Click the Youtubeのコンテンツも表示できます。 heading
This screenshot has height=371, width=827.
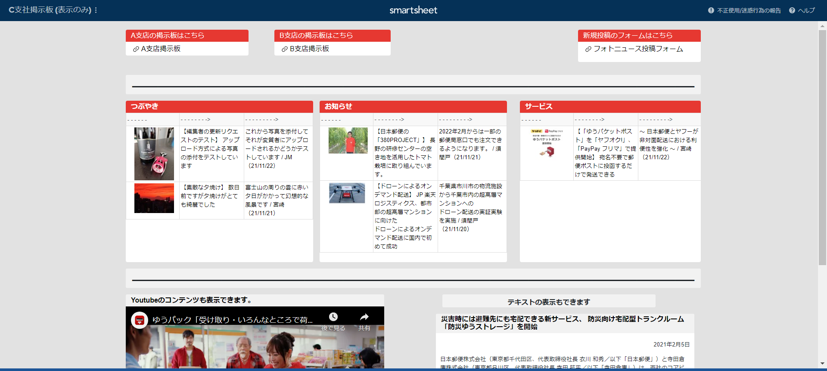191,300
